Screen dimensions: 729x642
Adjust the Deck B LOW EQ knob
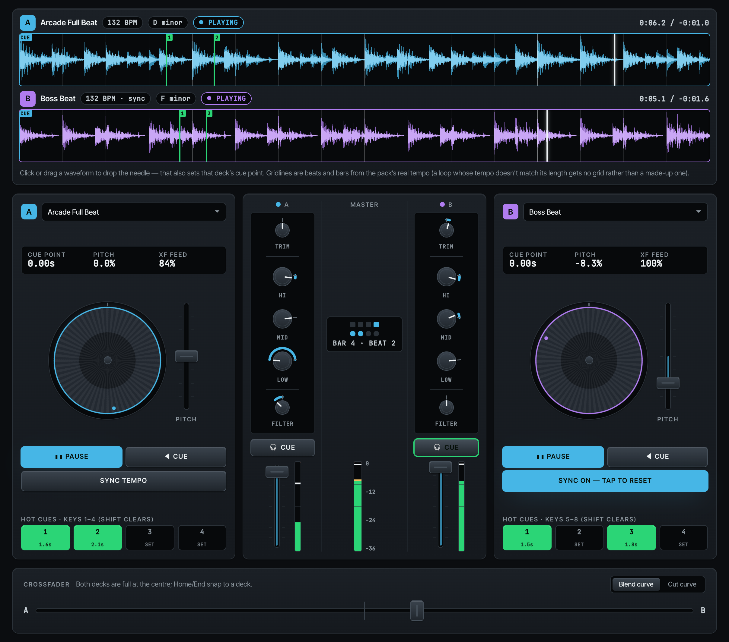pyautogui.click(x=446, y=360)
